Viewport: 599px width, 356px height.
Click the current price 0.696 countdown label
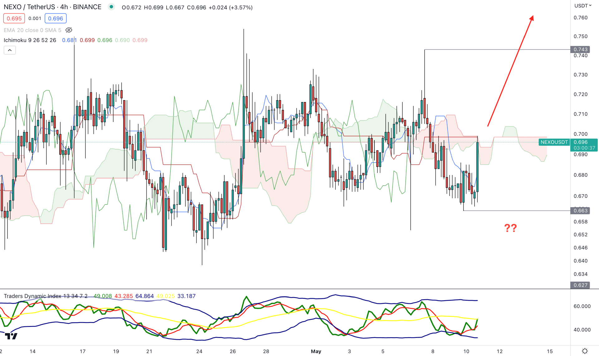[x=584, y=145]
